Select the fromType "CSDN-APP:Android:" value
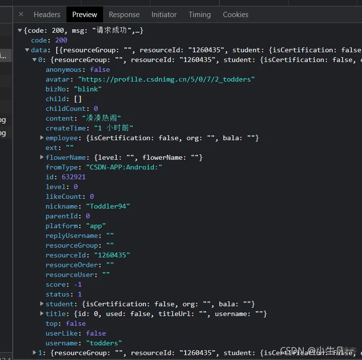The height and width of the screenshot is (360, 362). (x=124, y=167)
